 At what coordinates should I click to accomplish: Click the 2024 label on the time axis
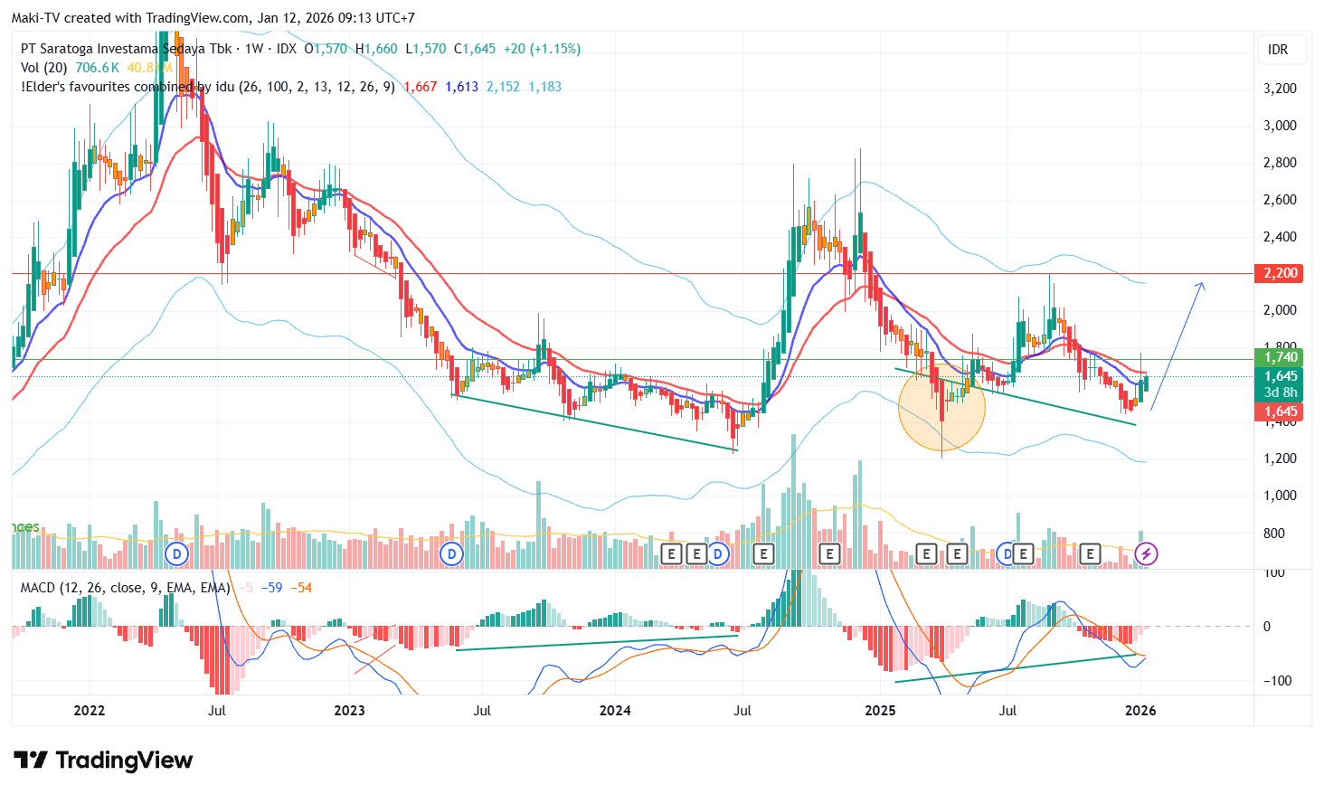coord(615,711)
